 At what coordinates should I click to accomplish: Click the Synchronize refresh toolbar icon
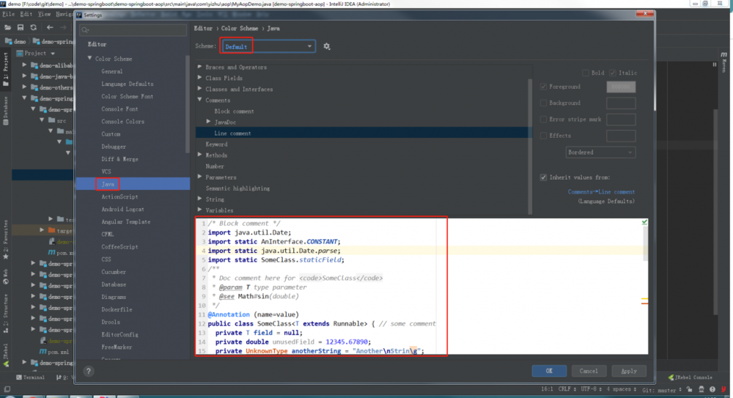click(x=33, y=27)
